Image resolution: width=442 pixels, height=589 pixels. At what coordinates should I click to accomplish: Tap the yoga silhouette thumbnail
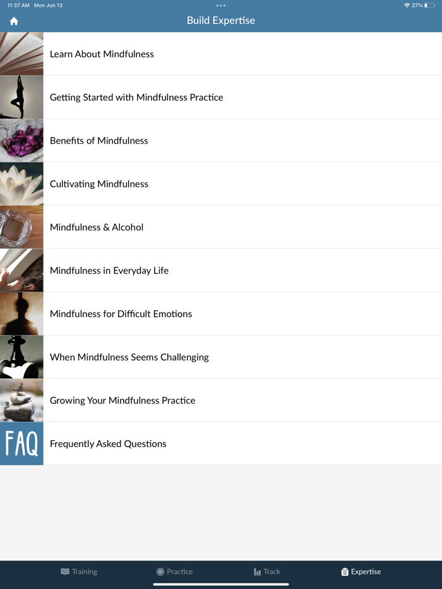click(21, 97)
